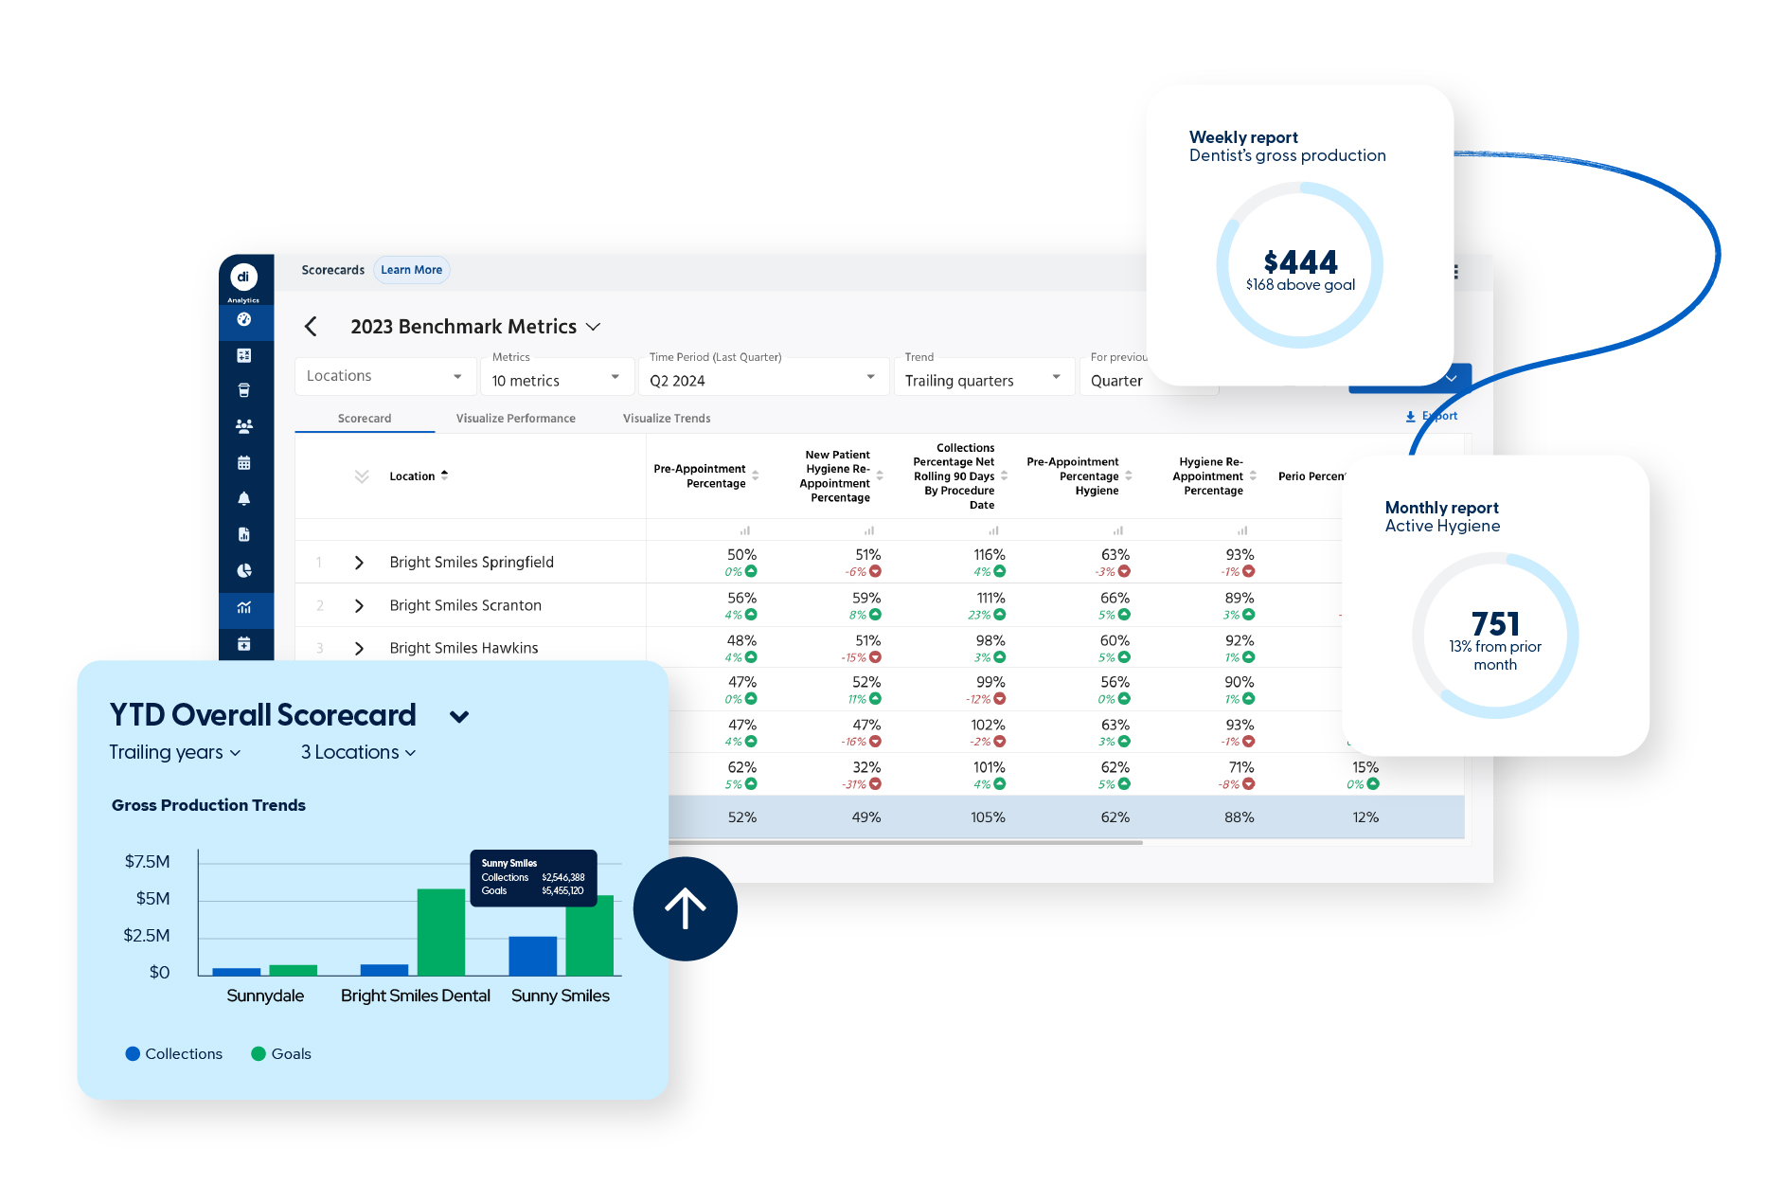Viewport: 1784px width, 1184px height.
Task: Switch to the Visualize Performance tab
Action: point(515,418)
